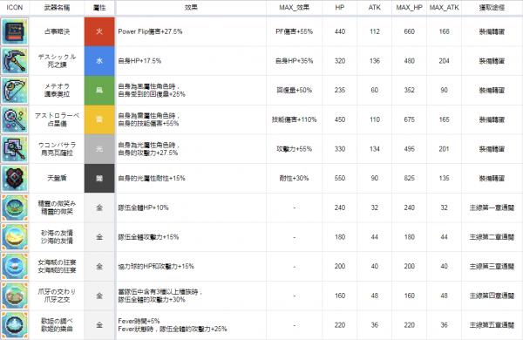Click MAX_ATK value 201 in ウコンバサラ row
This screenshot has width=523, height=340.
click(444, 149)
